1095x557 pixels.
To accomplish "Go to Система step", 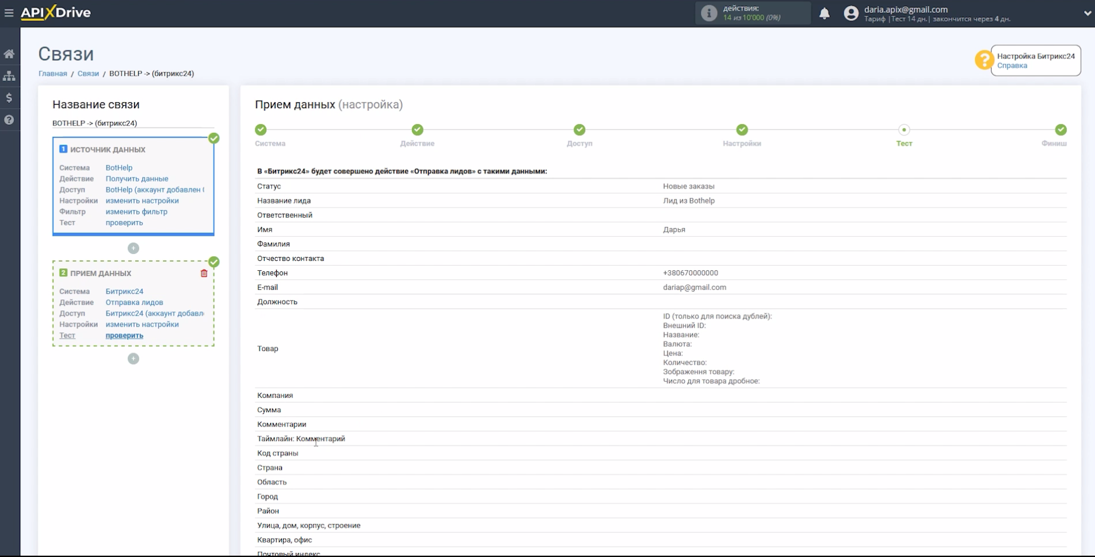I will [261, 130].
